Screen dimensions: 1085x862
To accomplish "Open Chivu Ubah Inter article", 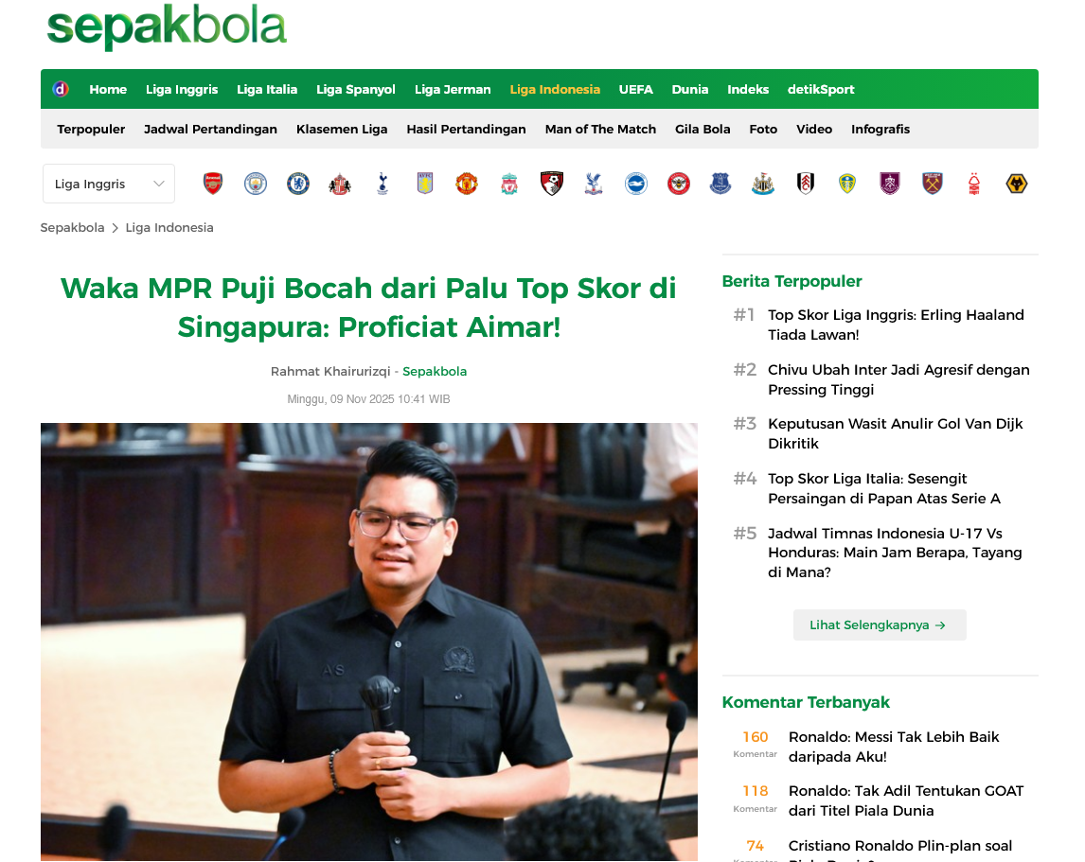I will [x=898, y=379].
